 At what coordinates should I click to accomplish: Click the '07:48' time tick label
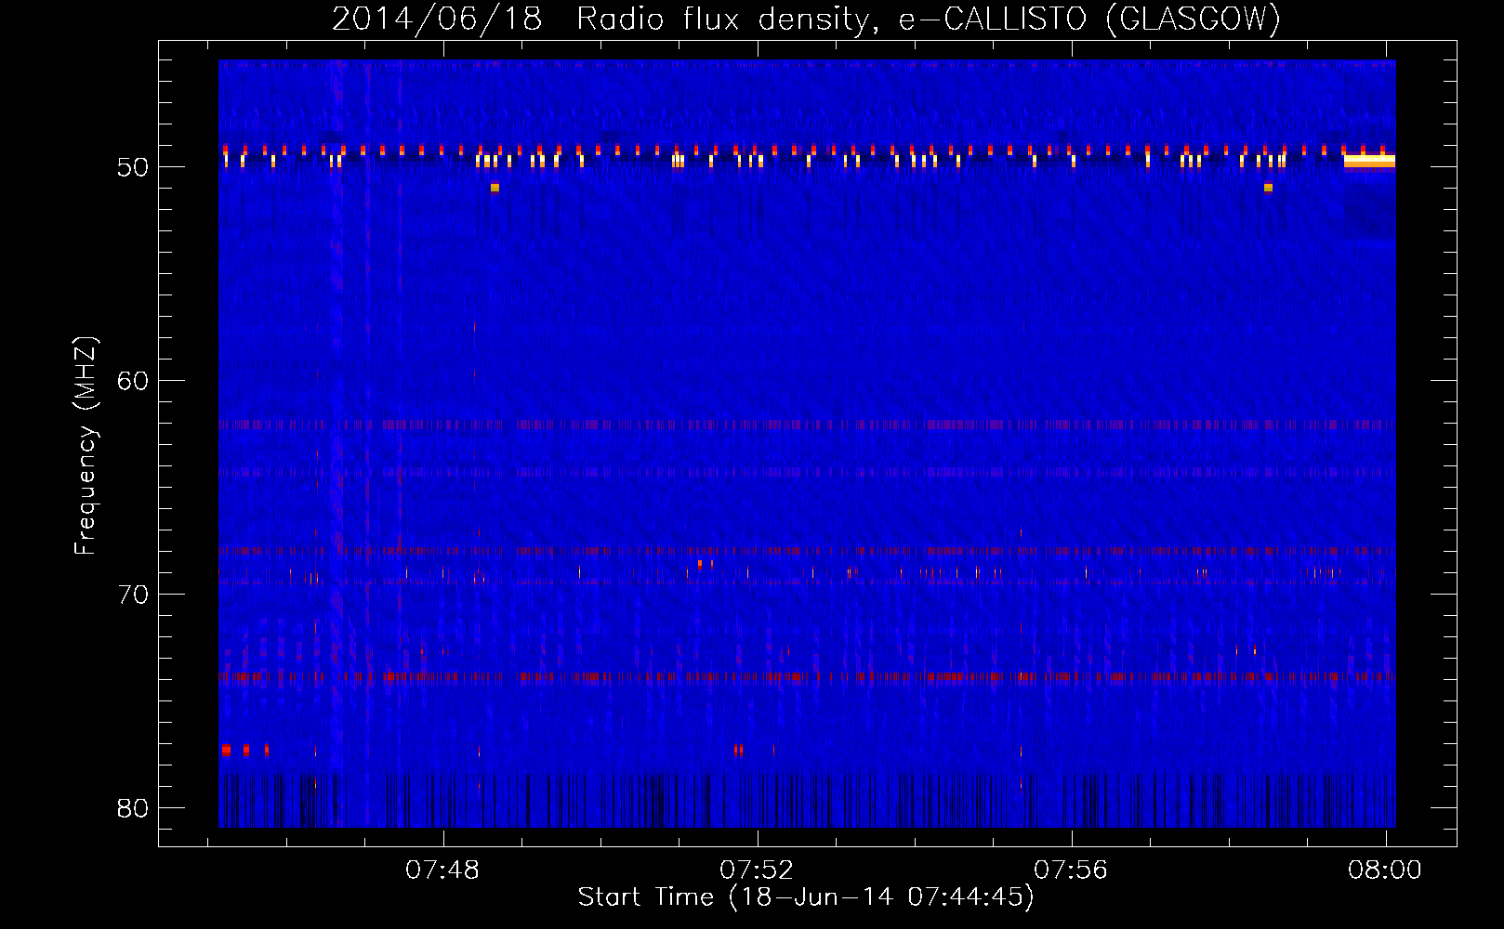pyautogui.click(x=442, y=870)
